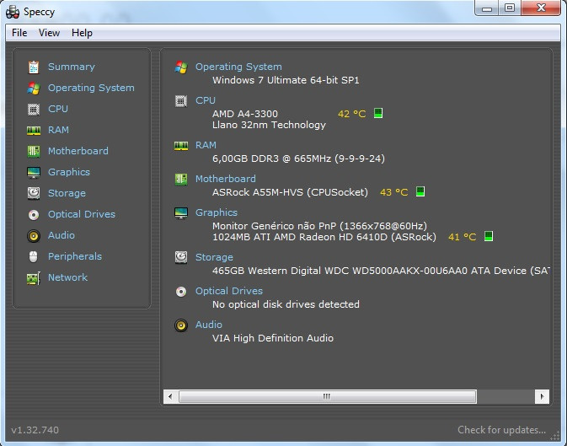Screen dimensions: 567x446
Task: Click the Motherboard heading in summary panel
Action: coord(226,179)
